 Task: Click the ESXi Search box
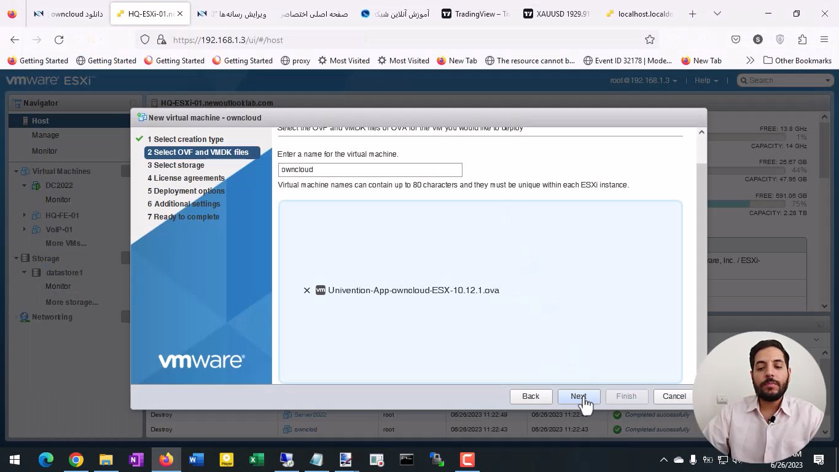coord(784,81)
